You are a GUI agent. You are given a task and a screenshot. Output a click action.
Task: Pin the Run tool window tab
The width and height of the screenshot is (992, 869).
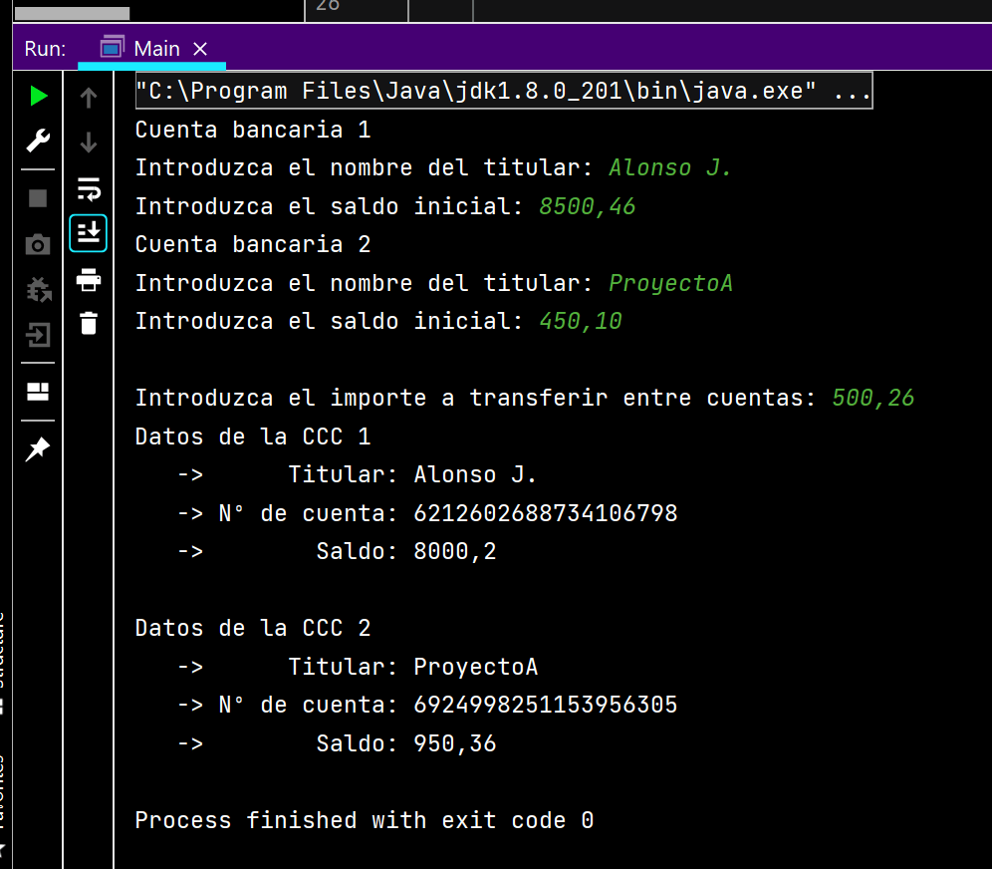click(x=38, y=449)
